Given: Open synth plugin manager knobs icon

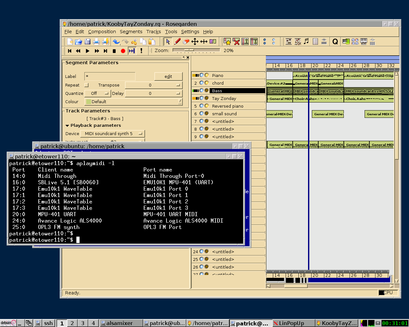Looking at the screenshot, I should point(355,42).
